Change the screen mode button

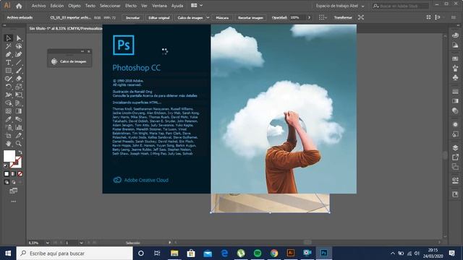coord(13,191)
